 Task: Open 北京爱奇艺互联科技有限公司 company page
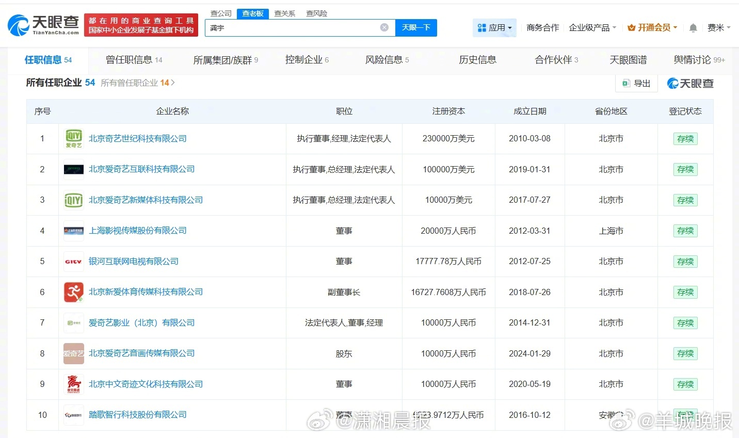[x=143, y=169]
